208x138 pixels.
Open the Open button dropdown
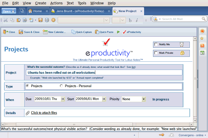coord(9,11)
